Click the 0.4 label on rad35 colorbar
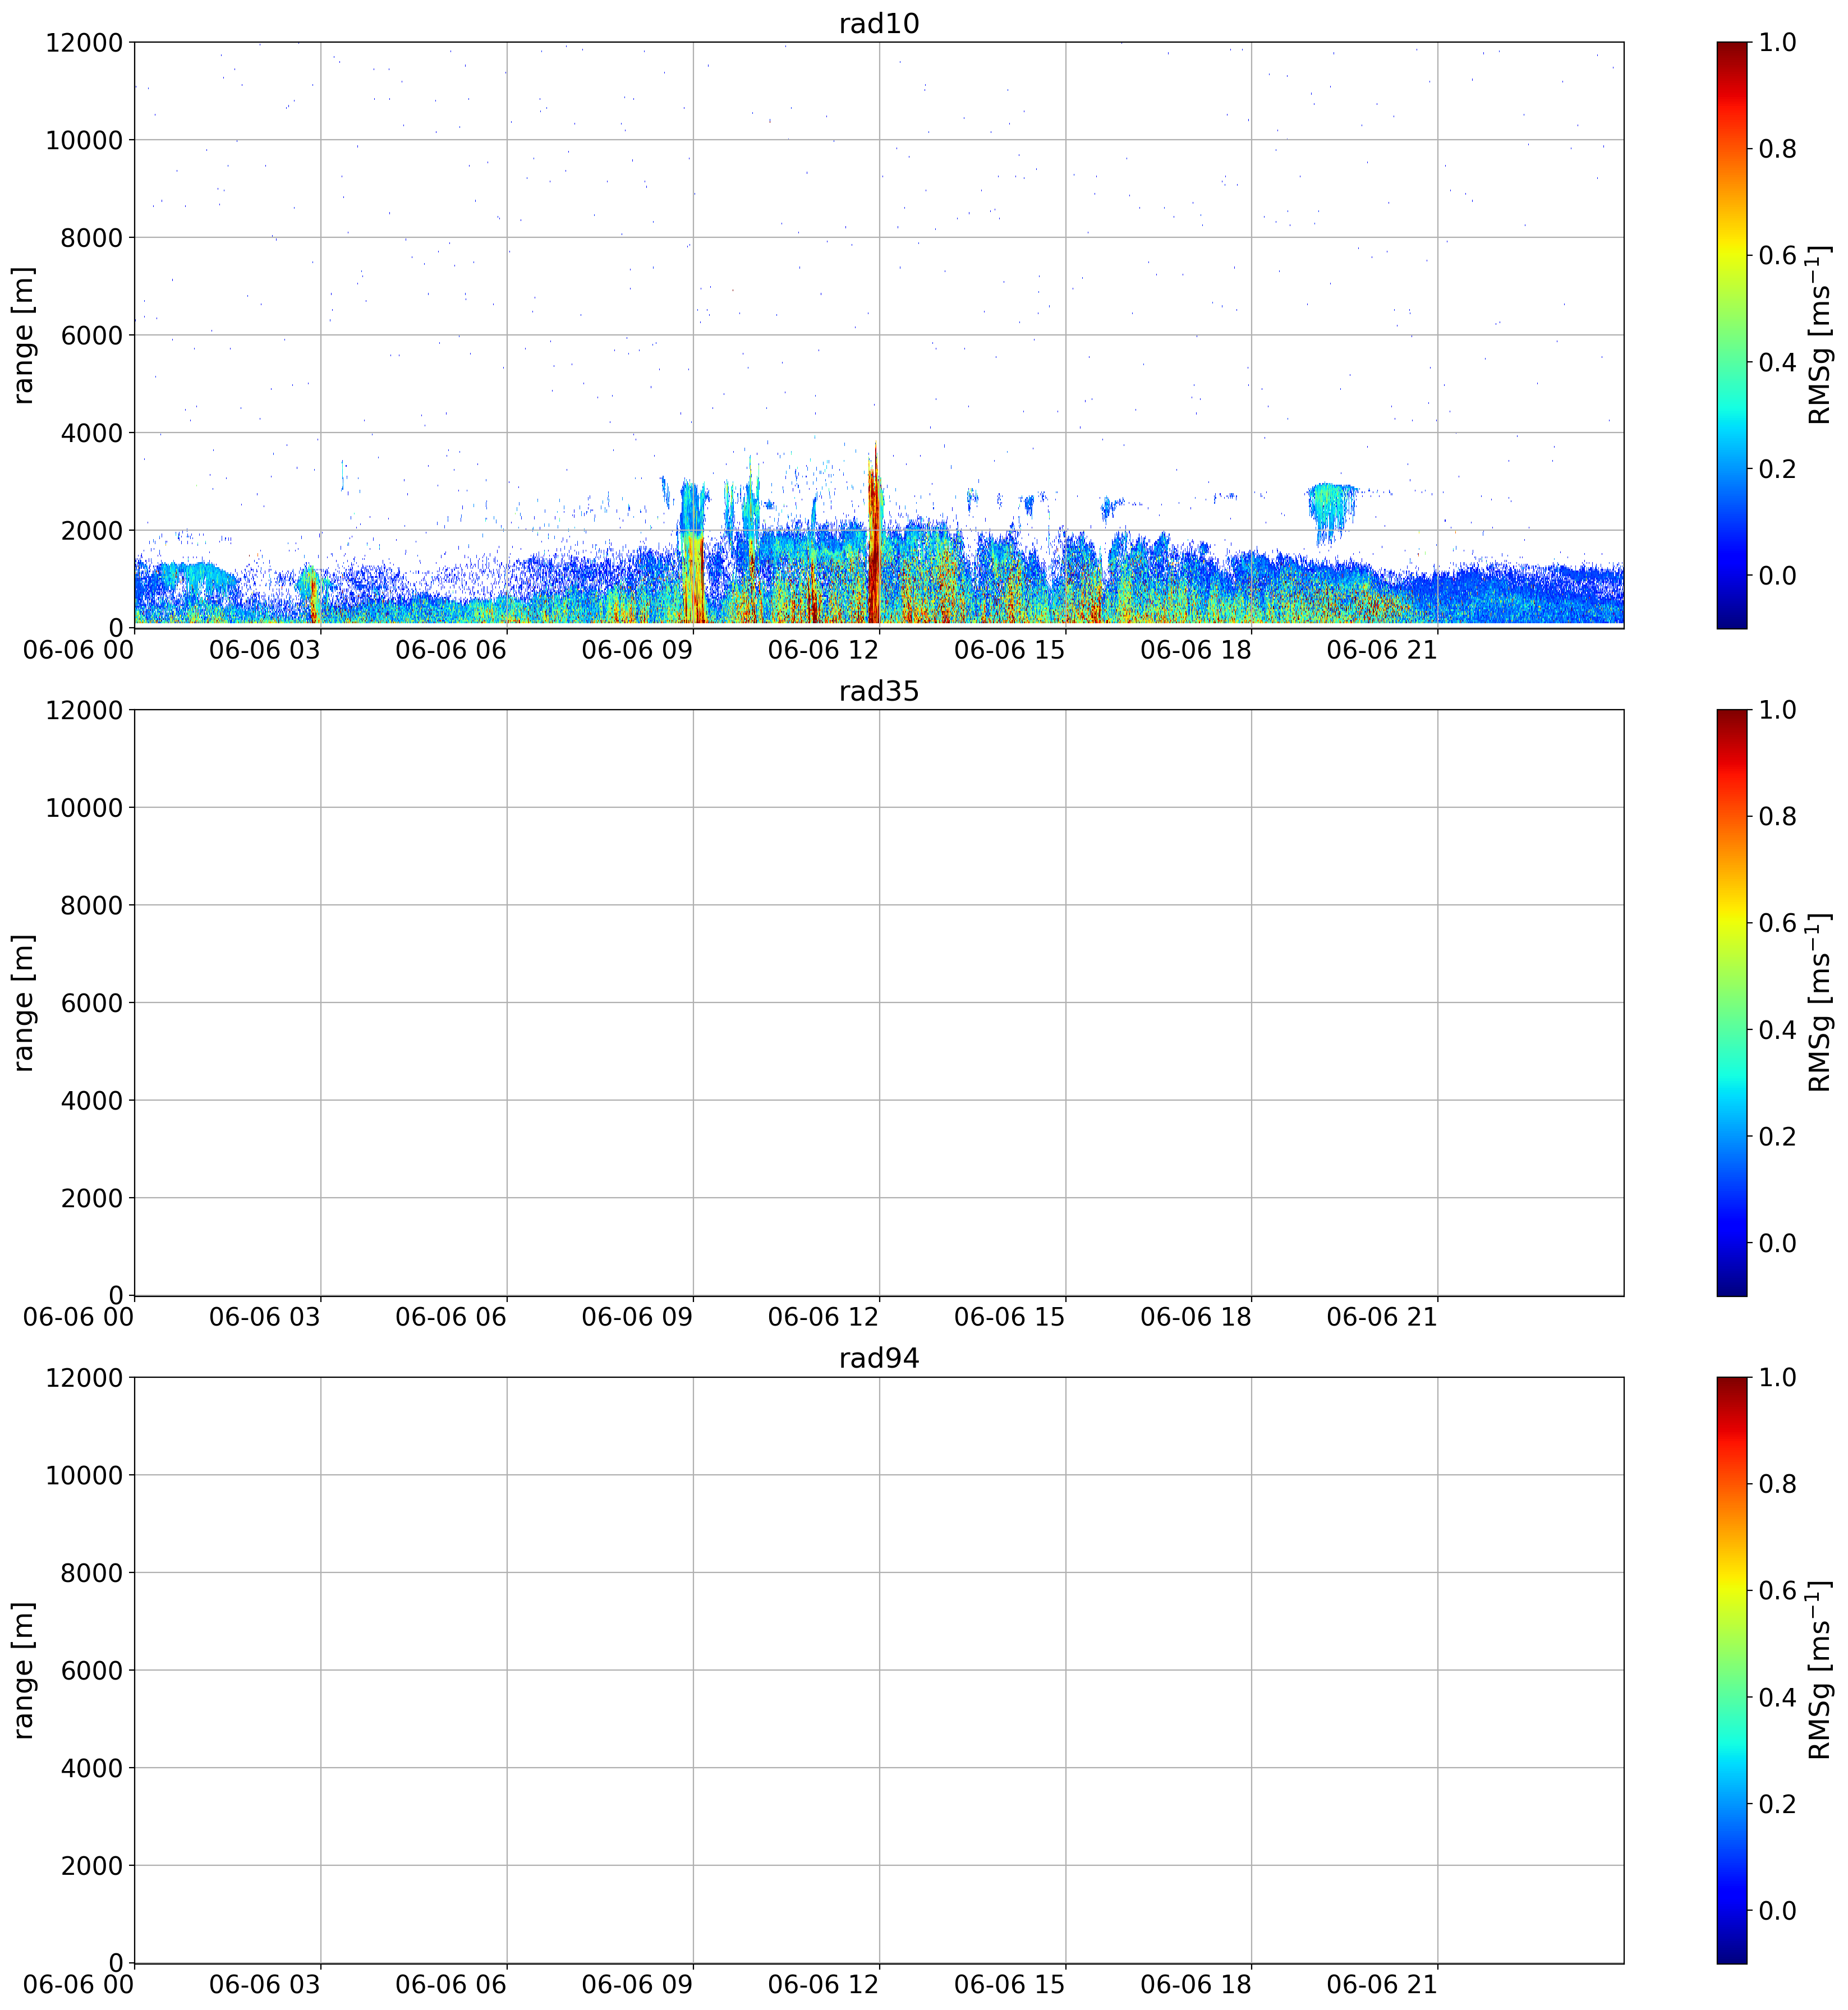Screen dimensions: 1848x2010 pos(1777,1030)
